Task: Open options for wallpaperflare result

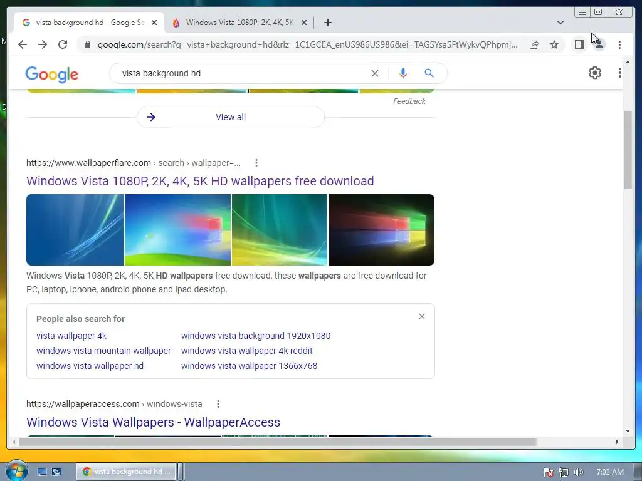Action: coord(256,163)
